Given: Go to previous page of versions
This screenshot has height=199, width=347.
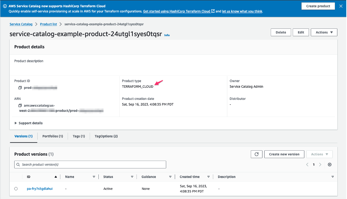Looking at the screenshot, I should 307,165.
